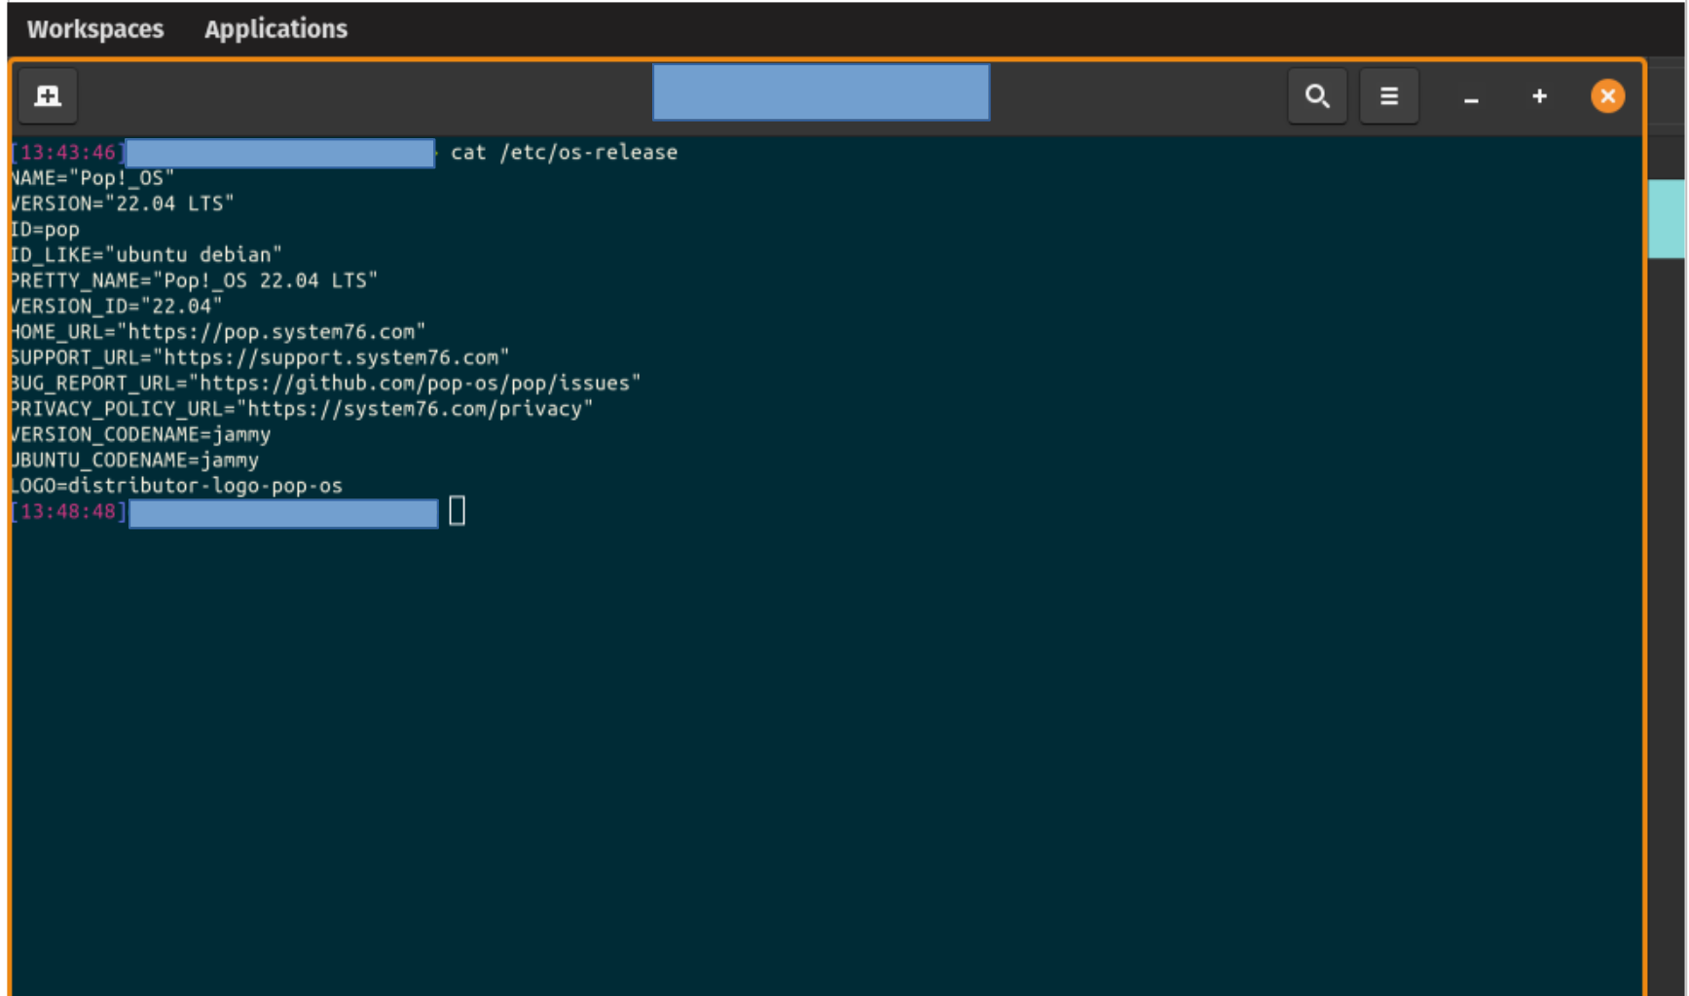Click the PRETTY_NAME output line
The image size is (1689, 996).
(194, 280)
